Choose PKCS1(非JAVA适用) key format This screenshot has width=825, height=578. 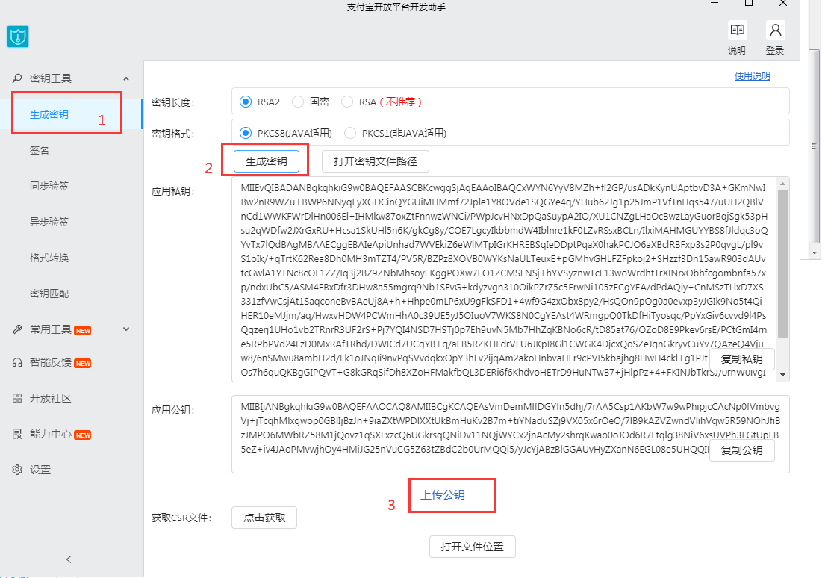click(x=350, y=133)
